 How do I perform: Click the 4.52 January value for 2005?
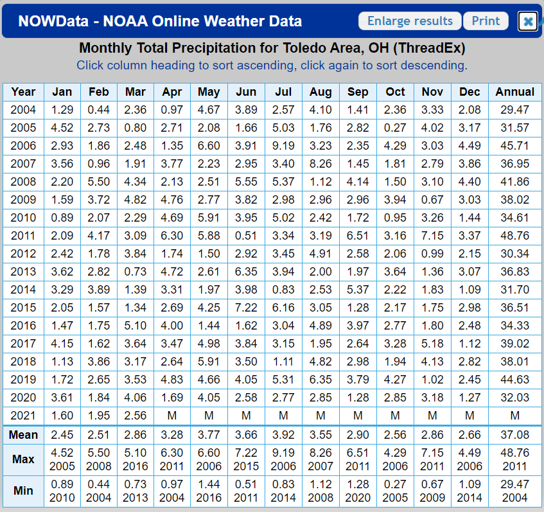point(62,128)
